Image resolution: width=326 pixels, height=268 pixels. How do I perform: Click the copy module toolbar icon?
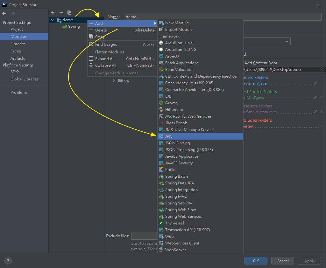point(69,13)
